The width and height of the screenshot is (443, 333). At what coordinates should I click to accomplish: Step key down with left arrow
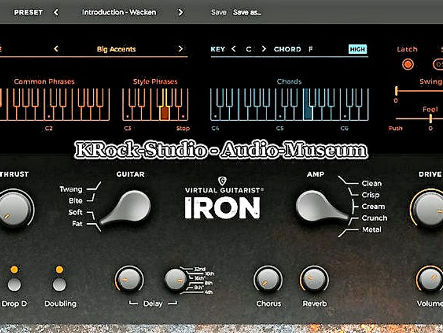pyautogui.click(x=234, y=49)
